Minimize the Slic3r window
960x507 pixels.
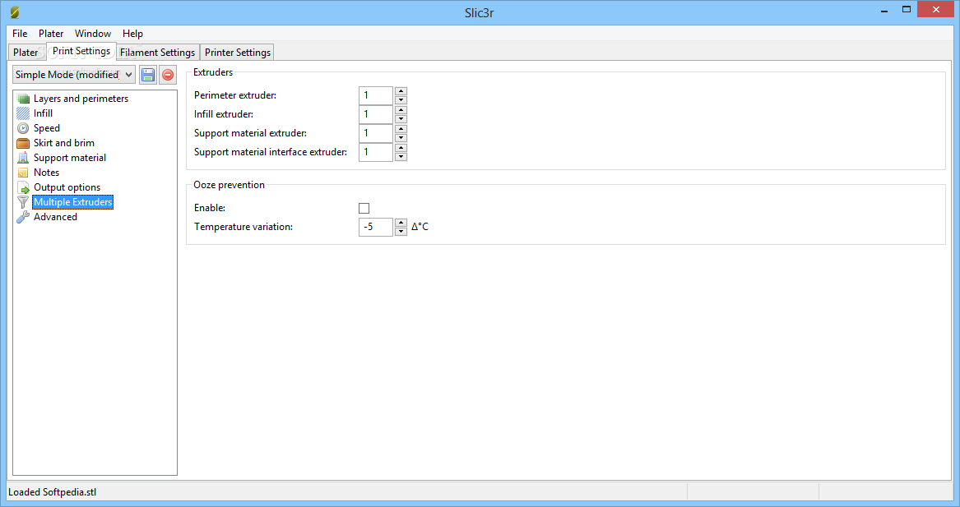pos(884,11)
